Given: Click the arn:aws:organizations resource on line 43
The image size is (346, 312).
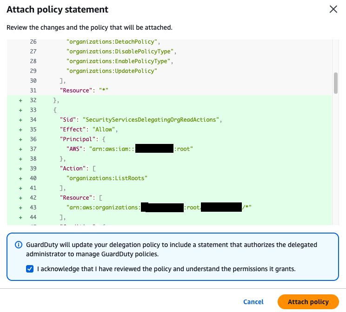Looking at the screenshot, I should coord(159,208).
